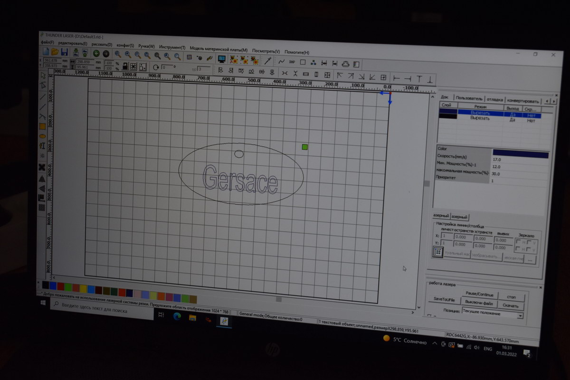570x380 pixels.
Task: Click the Скачать button
Action: coord(512,305)
